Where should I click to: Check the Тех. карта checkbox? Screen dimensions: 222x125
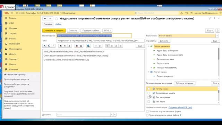coord(149,102)
